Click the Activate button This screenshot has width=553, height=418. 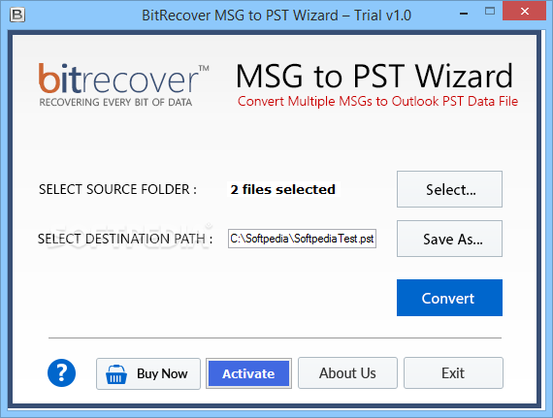click(248, 373)
